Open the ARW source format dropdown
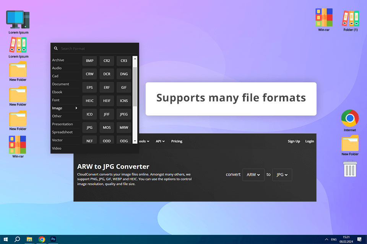The height and width of the screenshot is (244, 367). click(x=253, y=175)
